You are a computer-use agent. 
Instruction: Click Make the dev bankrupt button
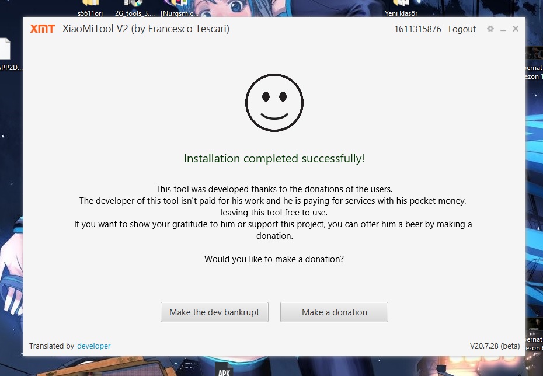tap(214, 312)
